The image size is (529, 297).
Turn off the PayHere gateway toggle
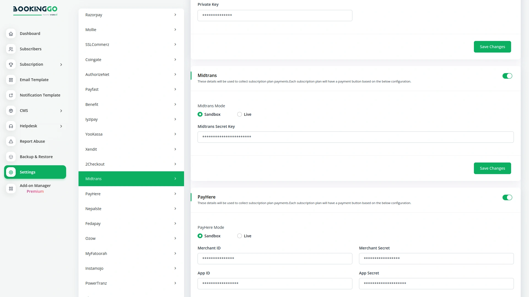point(507,197)
